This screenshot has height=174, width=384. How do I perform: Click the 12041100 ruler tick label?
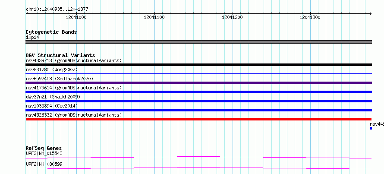154,17
